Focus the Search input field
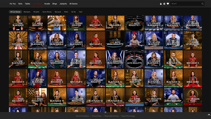This screenshot has height=119, width=211. [187, 4]
